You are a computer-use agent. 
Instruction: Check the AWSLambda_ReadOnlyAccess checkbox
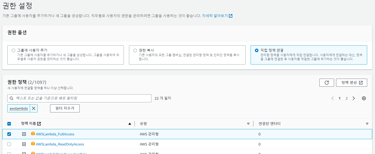[9, 144]
